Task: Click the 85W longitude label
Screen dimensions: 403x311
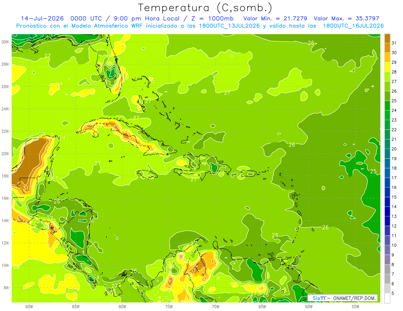Action: (76, 306)
